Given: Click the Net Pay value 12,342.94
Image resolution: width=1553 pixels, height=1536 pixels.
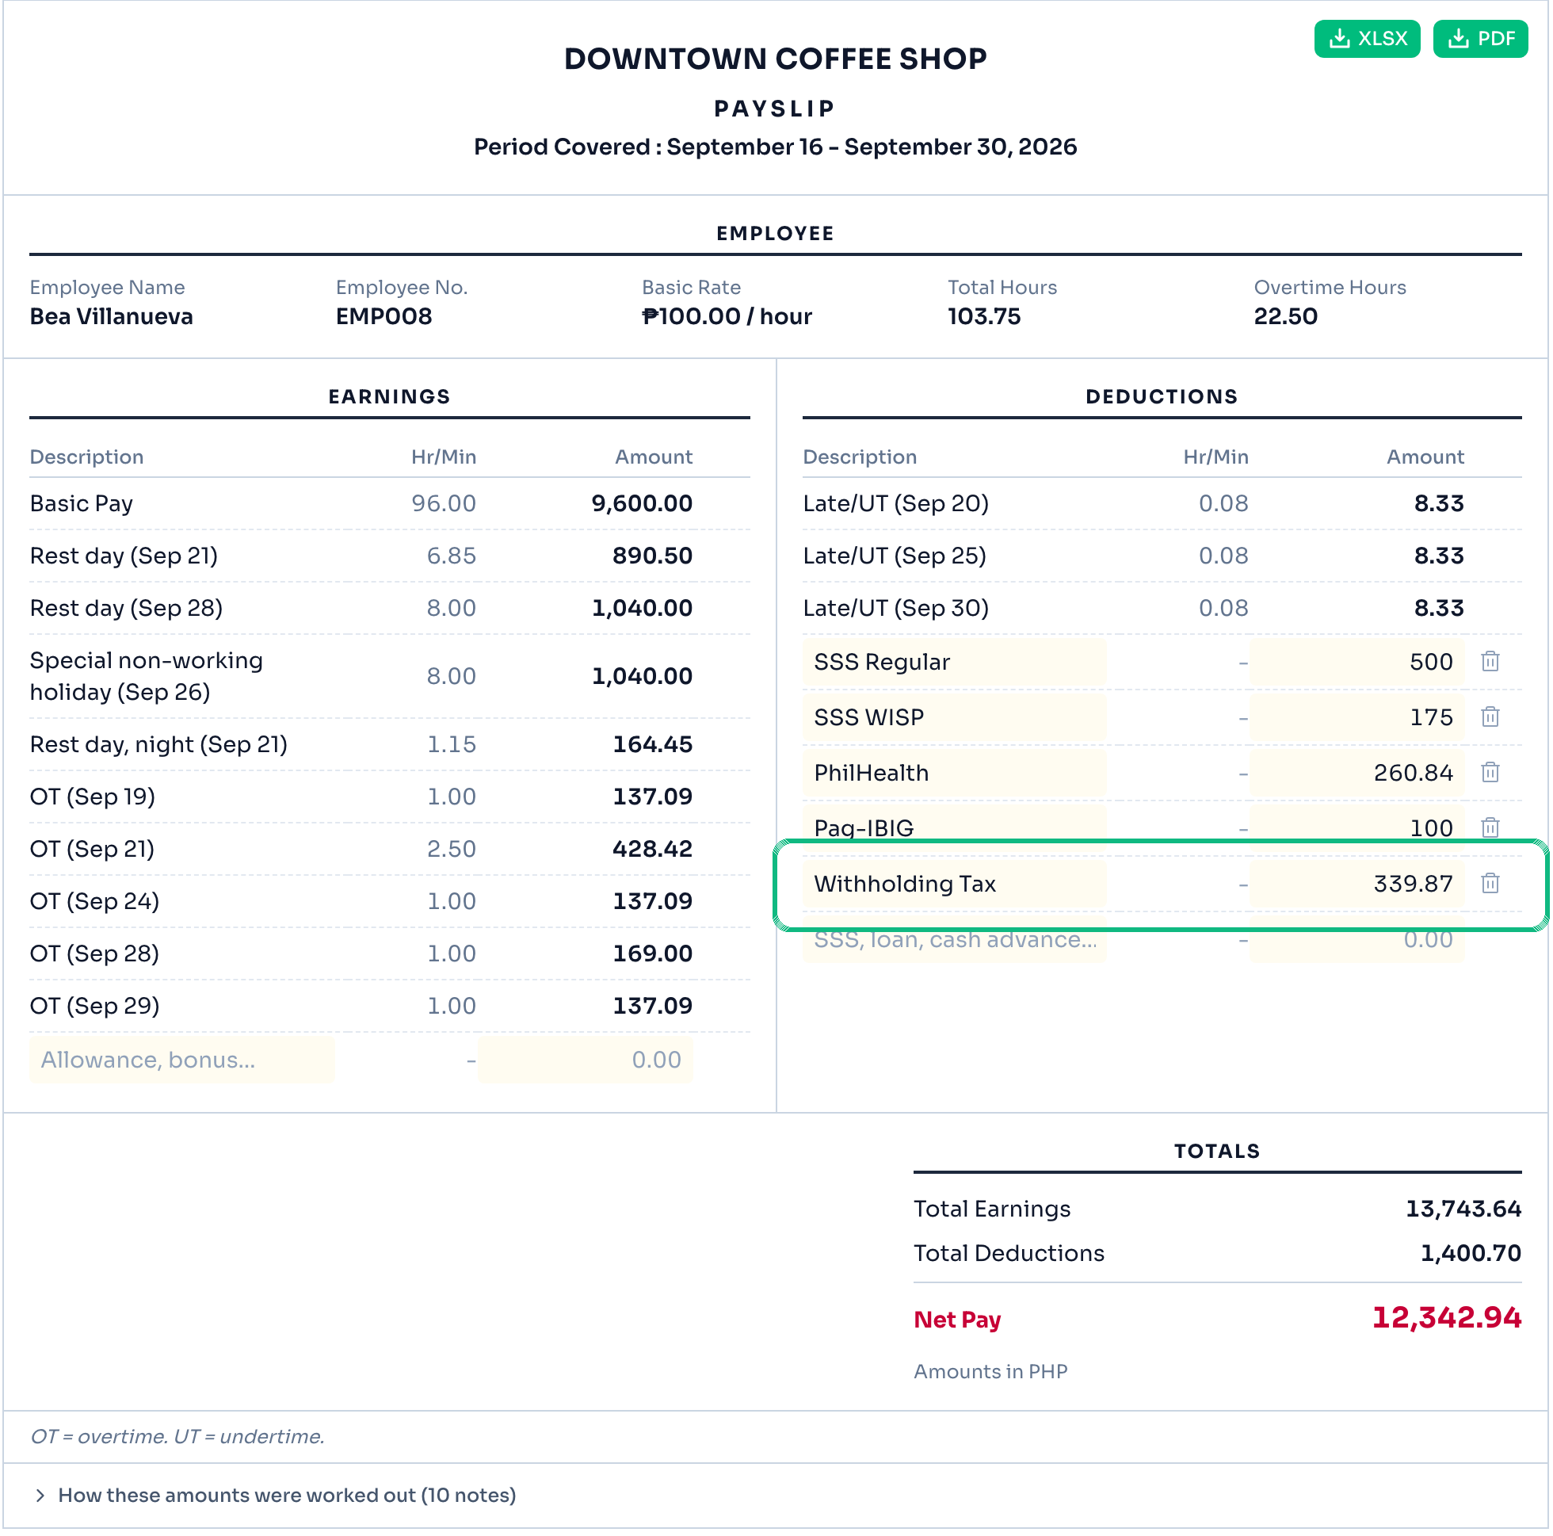Looking at the screenshot, I should click(1446, 1317).
